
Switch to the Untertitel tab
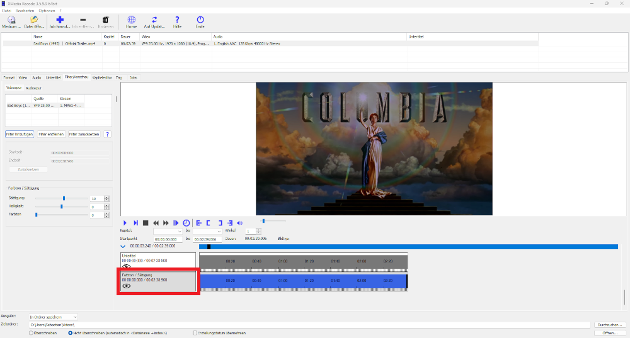[53, 77]
